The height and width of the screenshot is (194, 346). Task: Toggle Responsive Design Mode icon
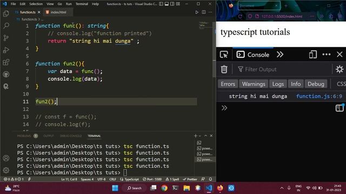313,54
